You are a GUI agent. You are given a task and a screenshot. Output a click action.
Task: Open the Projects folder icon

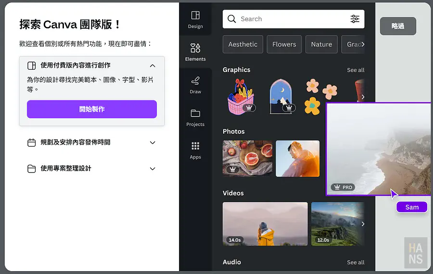point(195,113)
